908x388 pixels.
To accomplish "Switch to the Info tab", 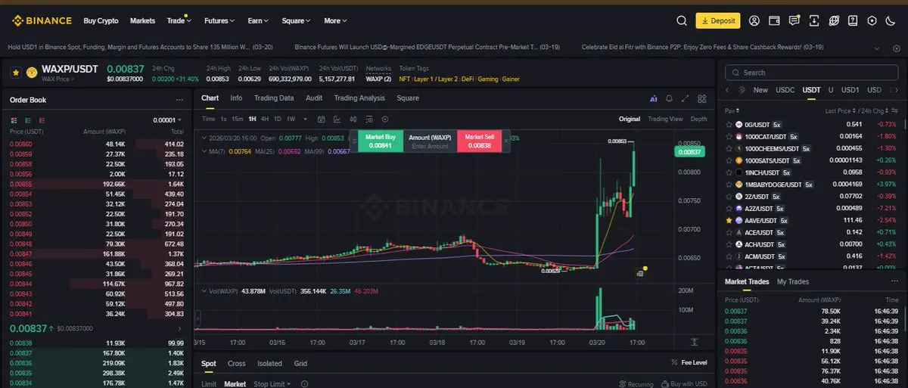I will [236, 98].
